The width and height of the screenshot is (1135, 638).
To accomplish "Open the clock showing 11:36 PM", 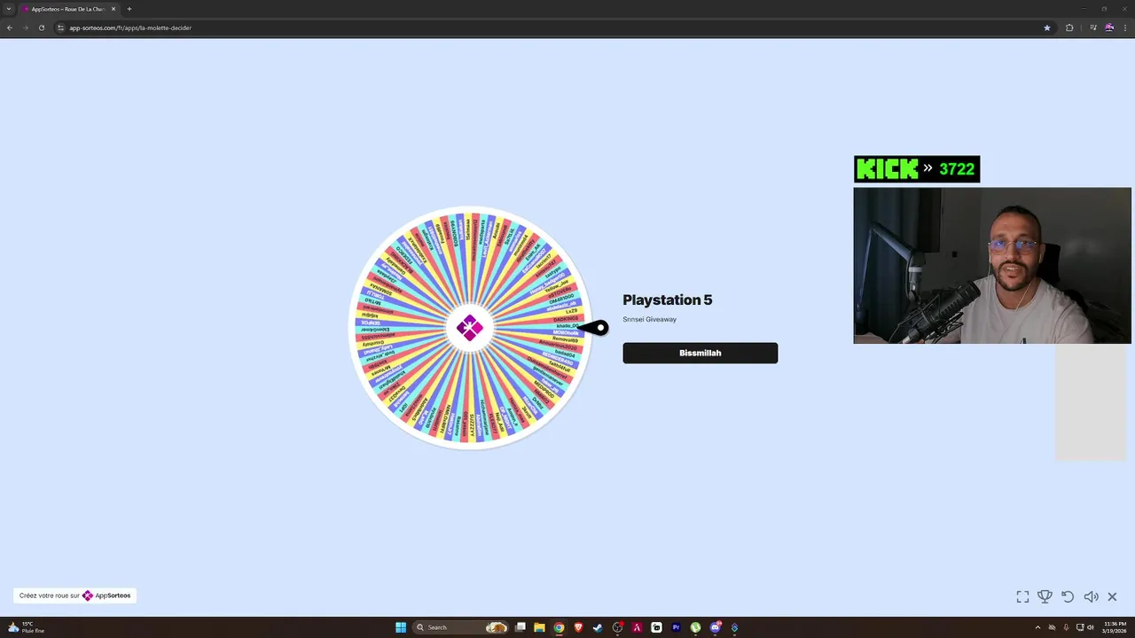I will [1116, 627].
